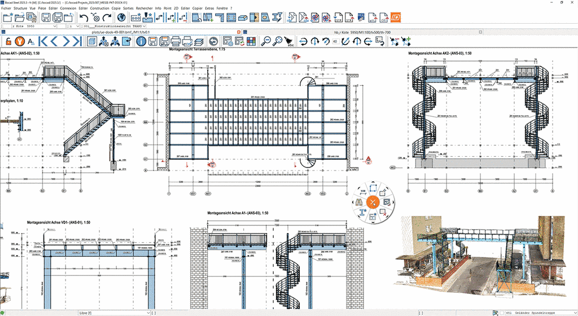Click the printer icon in the plot toolbar

coord(176,41)
